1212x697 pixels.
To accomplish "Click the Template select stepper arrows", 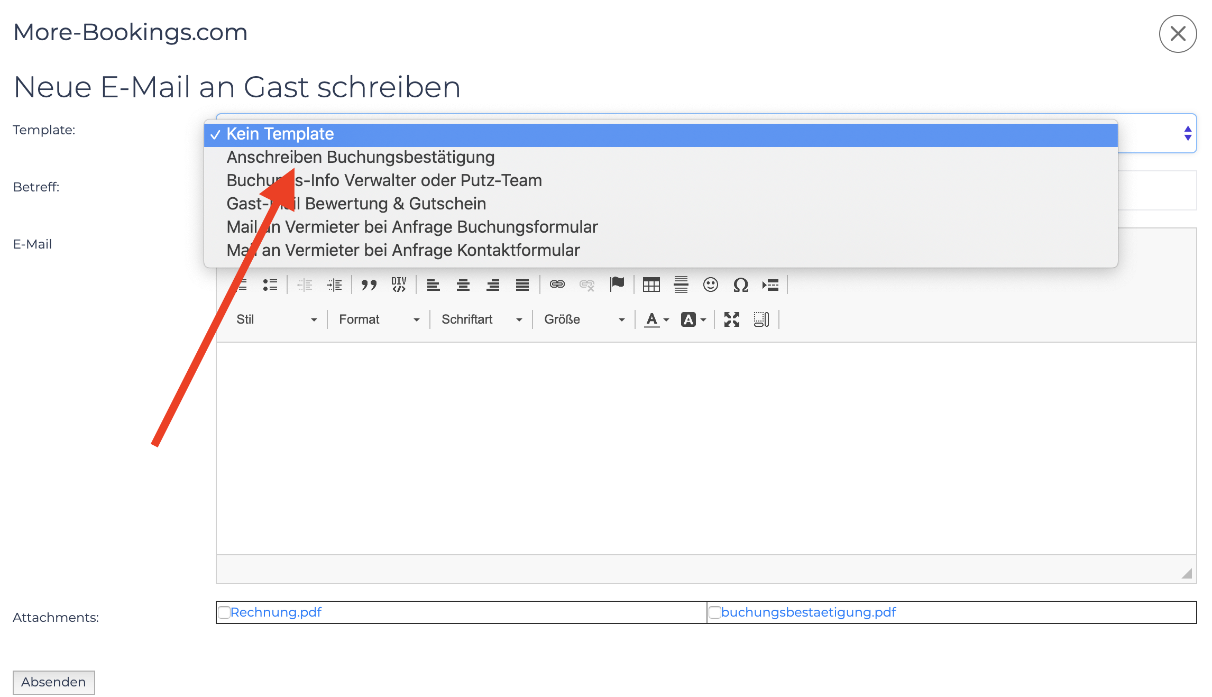I will [x=1188, y=133].
